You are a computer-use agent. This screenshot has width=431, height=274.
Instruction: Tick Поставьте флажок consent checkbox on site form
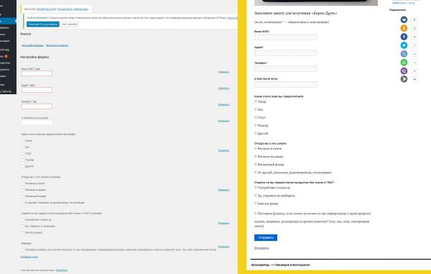(256, 214)
